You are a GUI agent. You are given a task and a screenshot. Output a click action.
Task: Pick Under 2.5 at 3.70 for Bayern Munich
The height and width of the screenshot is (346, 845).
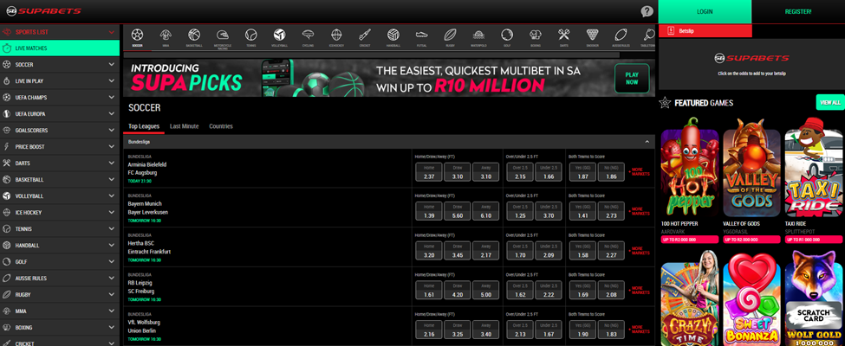pos(549,211)
